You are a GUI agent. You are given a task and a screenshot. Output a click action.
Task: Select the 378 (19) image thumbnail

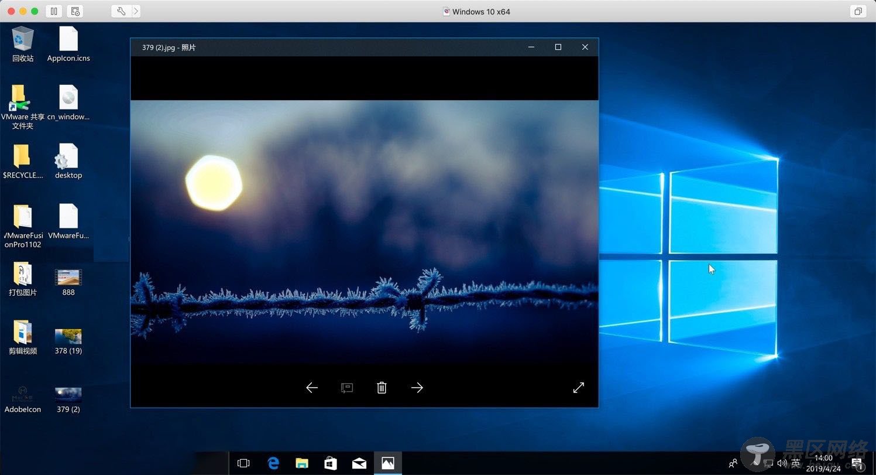(x=68, y=341)
